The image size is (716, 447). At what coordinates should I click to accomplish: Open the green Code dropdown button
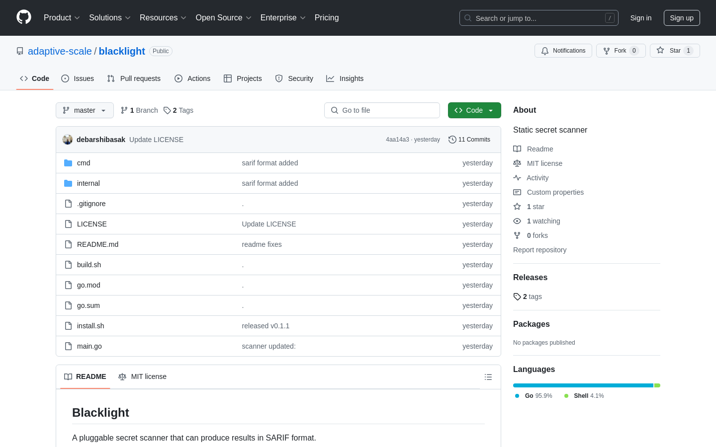(x=474, y=110)
